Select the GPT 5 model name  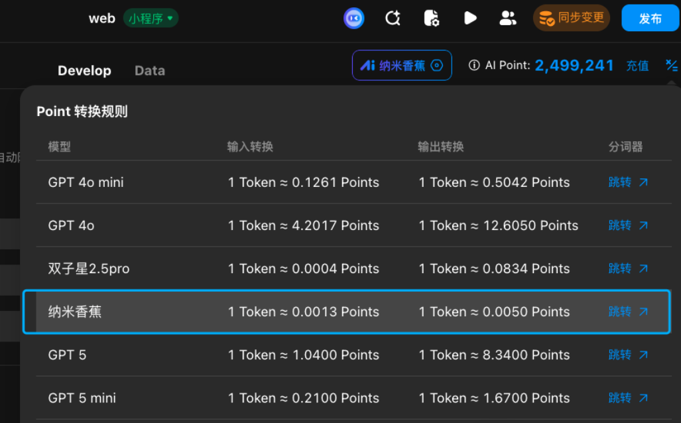[x=67, y=355]
